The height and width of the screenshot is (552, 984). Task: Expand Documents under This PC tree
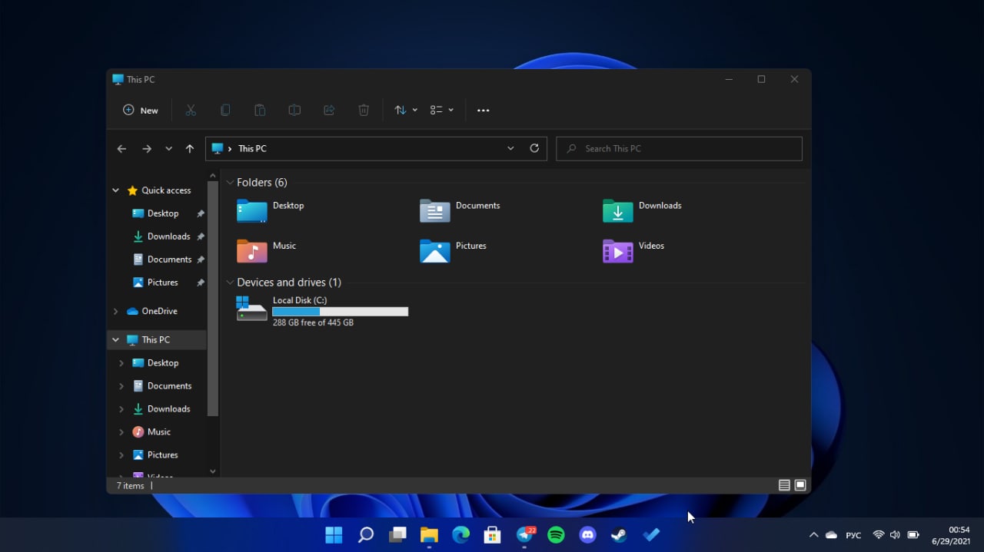121,386
